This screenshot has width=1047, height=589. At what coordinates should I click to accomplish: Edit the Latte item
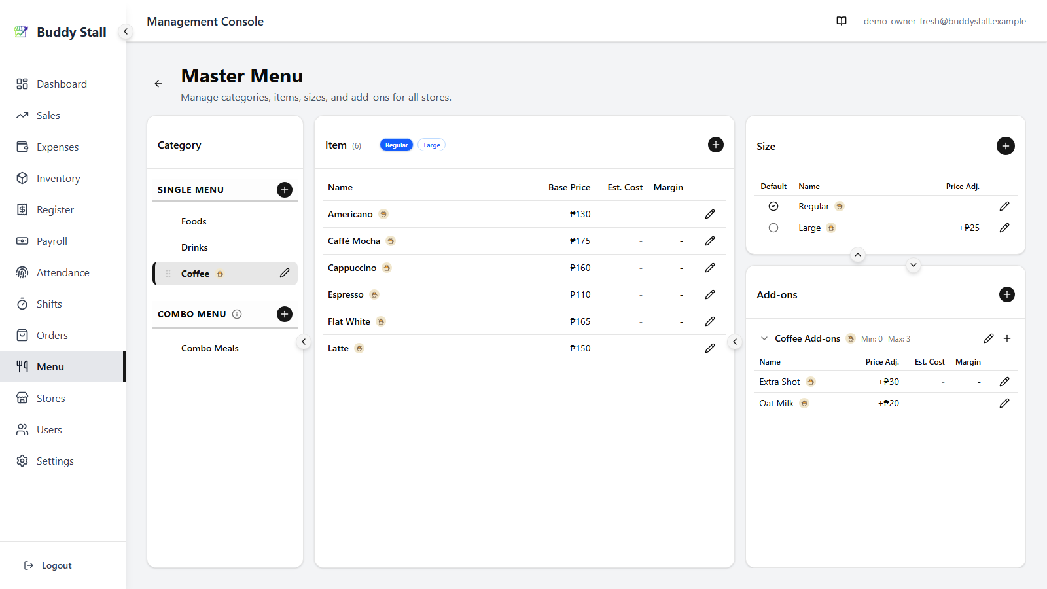click(x=710, y=348)
